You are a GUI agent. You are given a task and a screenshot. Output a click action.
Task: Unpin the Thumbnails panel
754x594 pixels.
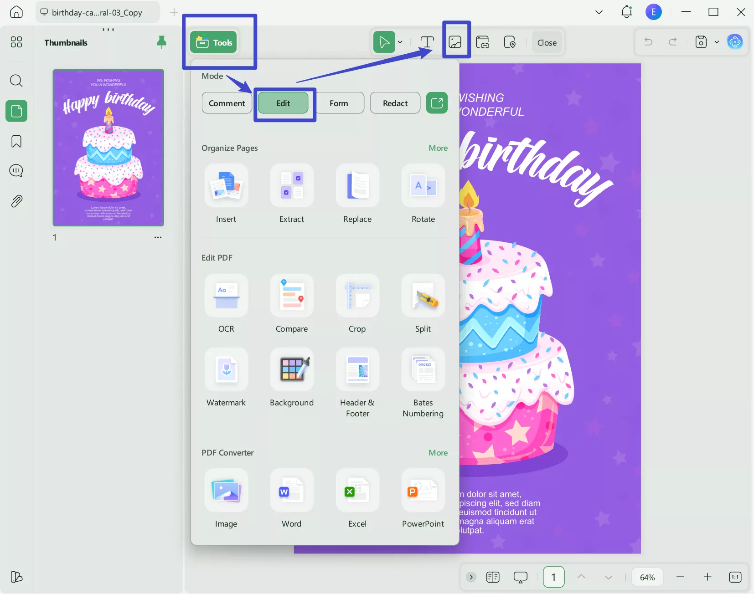point(161,42)
